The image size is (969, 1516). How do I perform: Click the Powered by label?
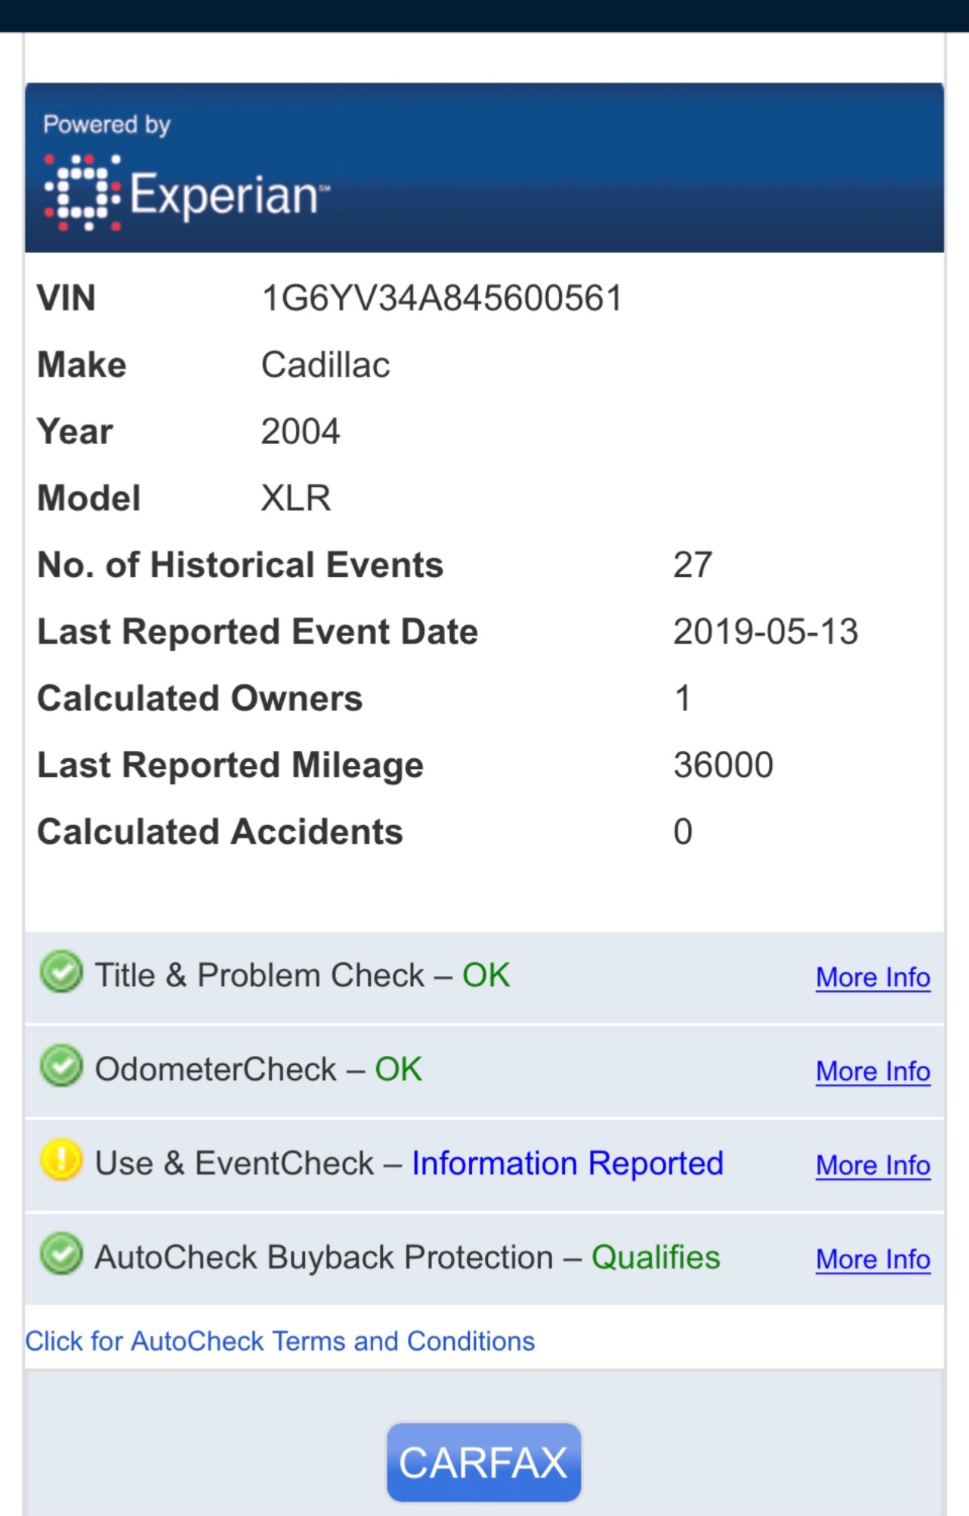(106, 125)
